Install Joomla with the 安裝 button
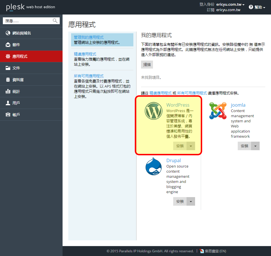Viewport: 271px width, 256px height. [x=244, y=146]
